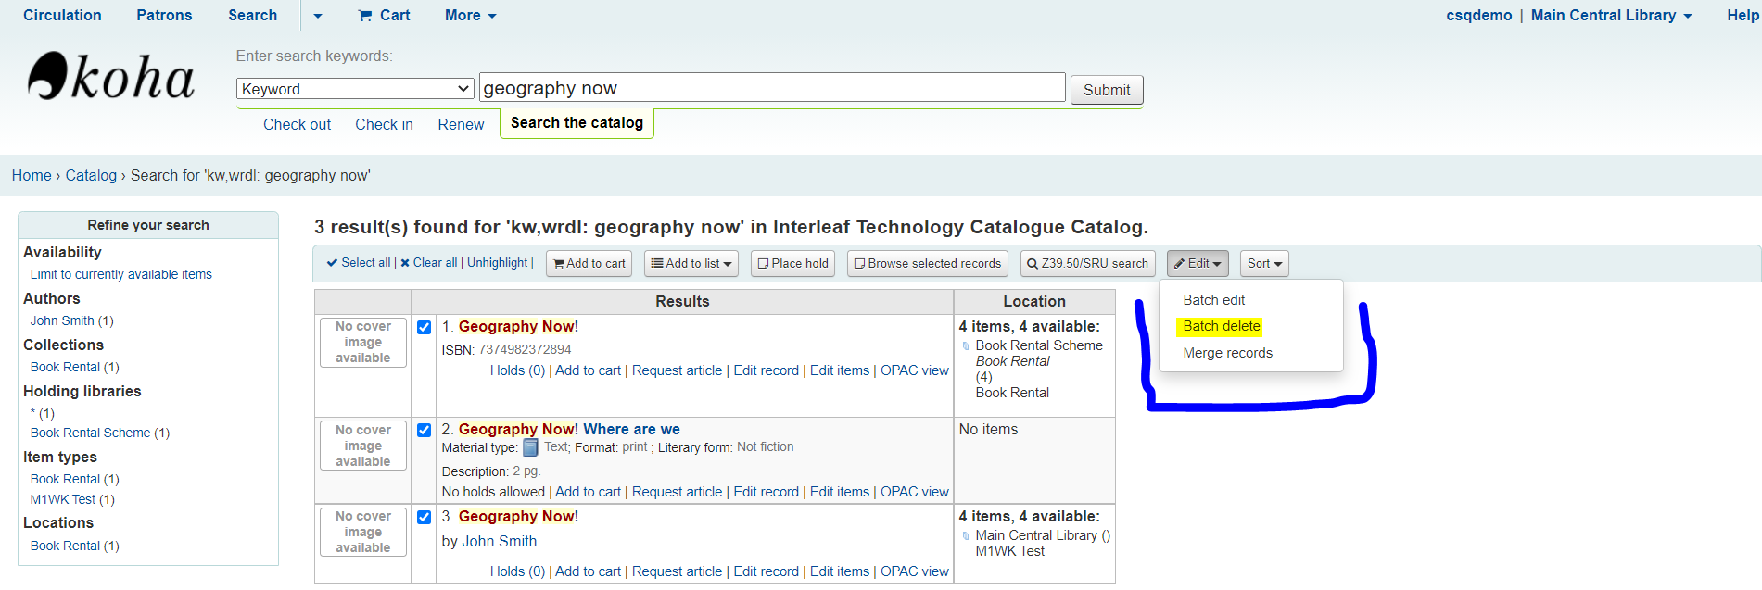Click ISBN 7374982372894 text
Image resolution: width=1762 pixels, height=590 pixels.
point(506,350)
